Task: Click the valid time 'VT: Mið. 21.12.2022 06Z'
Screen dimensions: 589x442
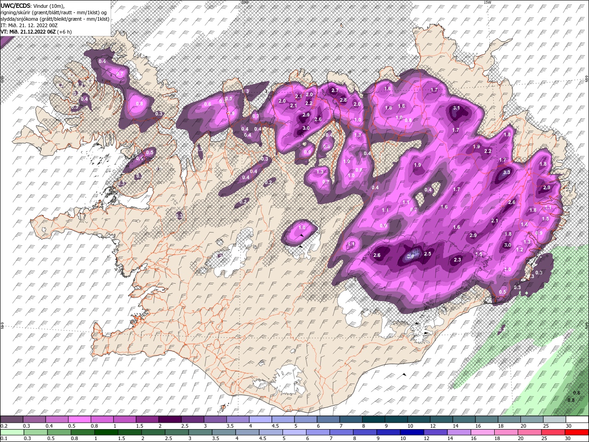Action: (x=29, y=32)
